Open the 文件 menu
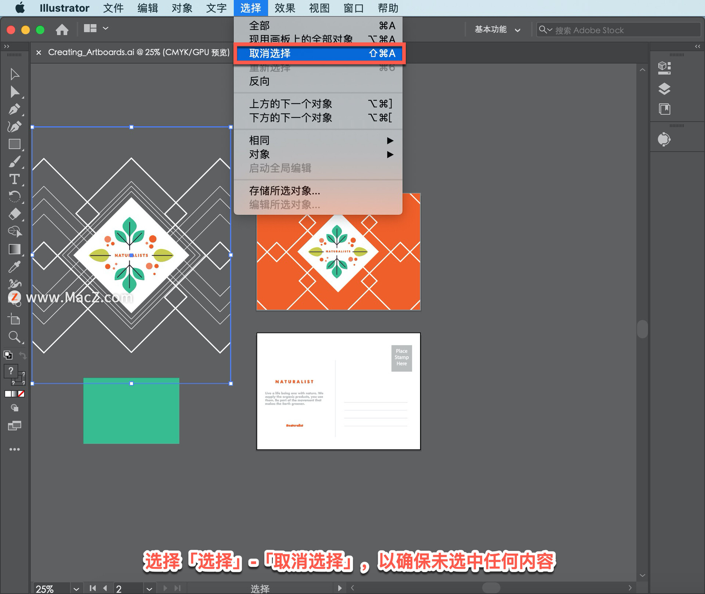 [113, 8]
